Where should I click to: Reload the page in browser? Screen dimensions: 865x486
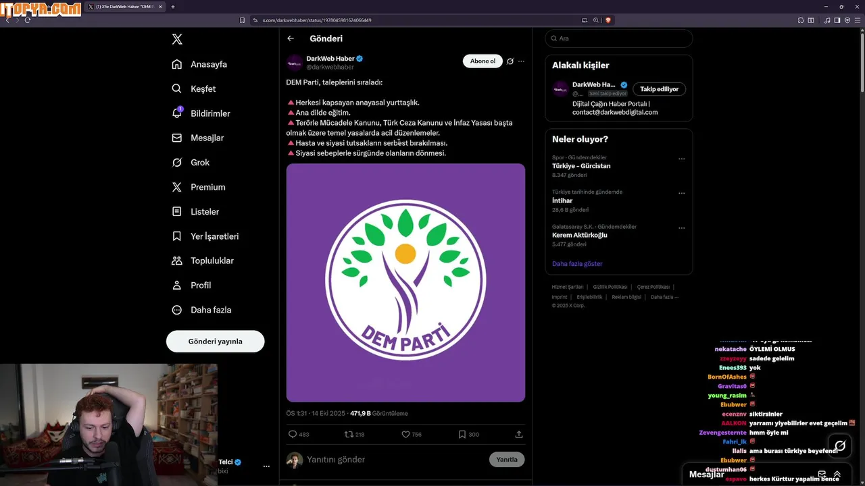[28, 20]
